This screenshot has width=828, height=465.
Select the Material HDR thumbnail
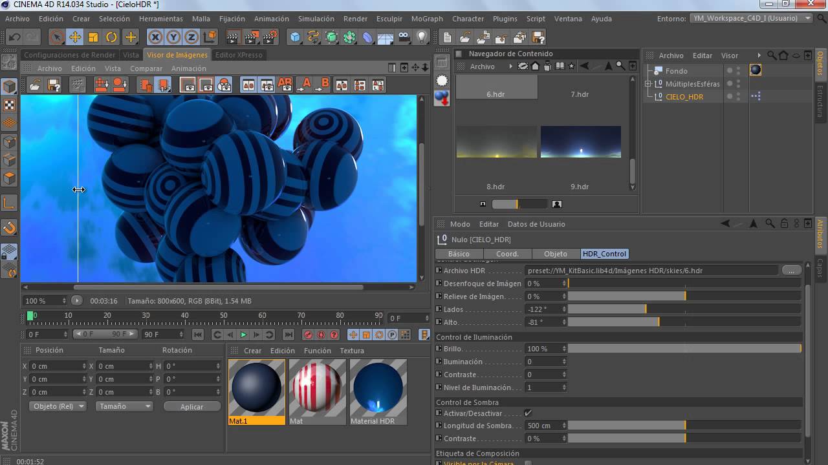[378, 392]
